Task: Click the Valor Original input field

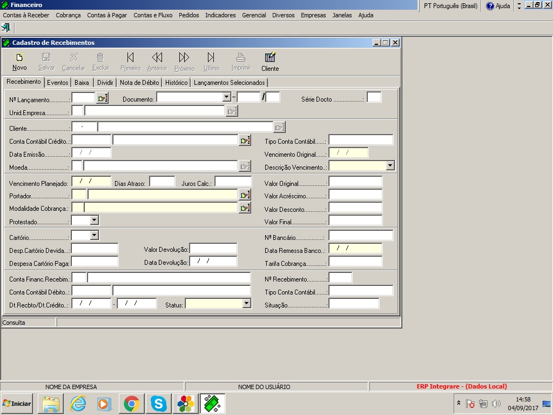Action: click(x=355, y=182)
